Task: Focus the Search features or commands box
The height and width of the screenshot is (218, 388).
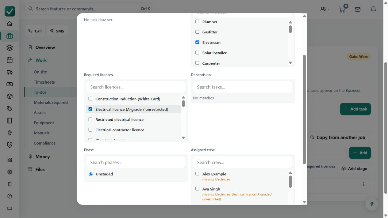Action: point(90,9)
